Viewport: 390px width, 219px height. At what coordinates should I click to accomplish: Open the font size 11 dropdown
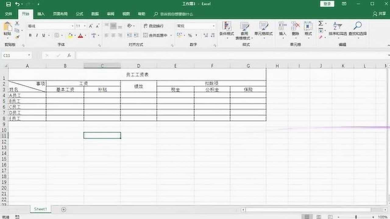click(85, 26)
